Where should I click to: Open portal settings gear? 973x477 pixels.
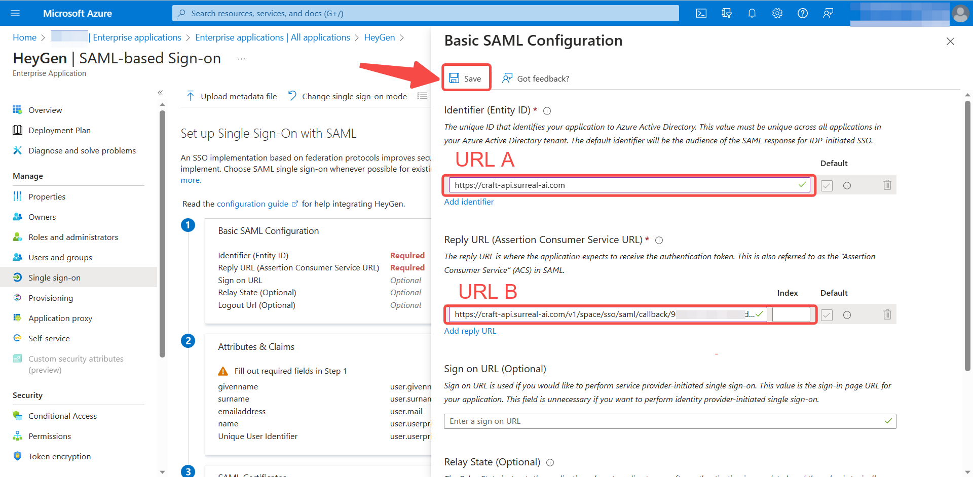(x=777, y=13)
